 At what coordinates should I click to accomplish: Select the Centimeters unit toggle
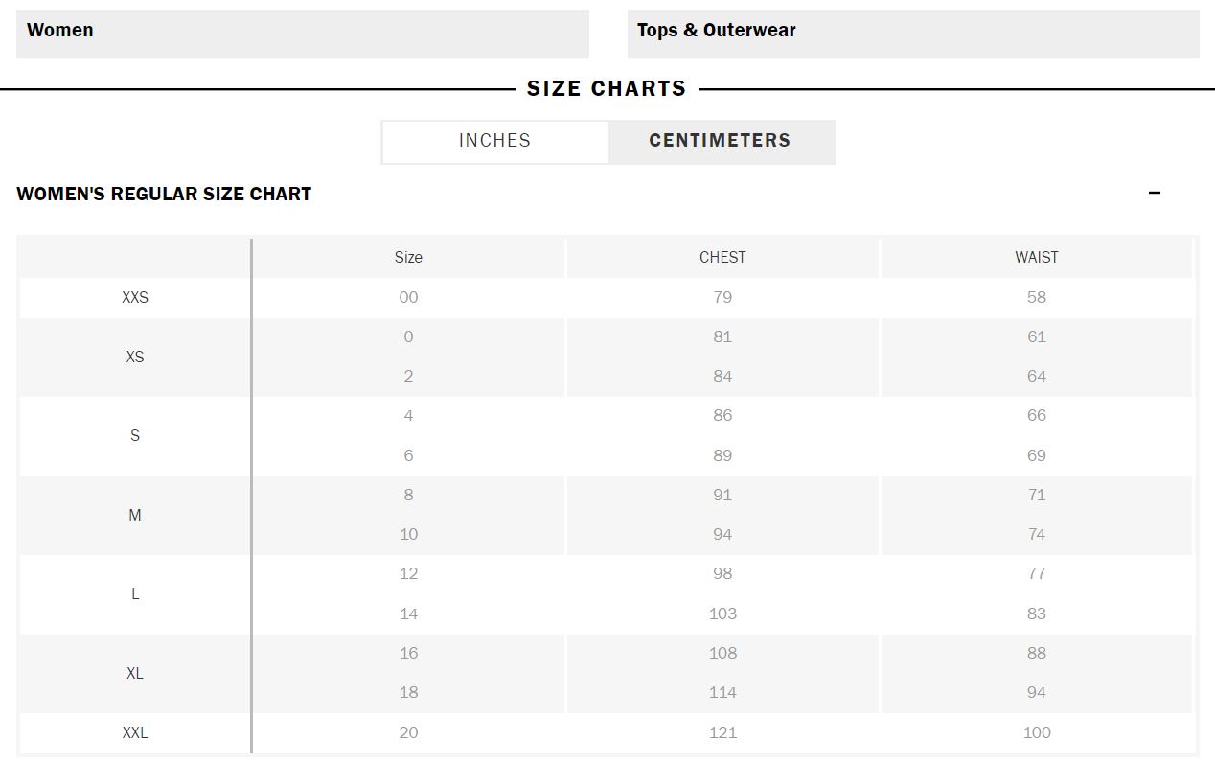720,141
